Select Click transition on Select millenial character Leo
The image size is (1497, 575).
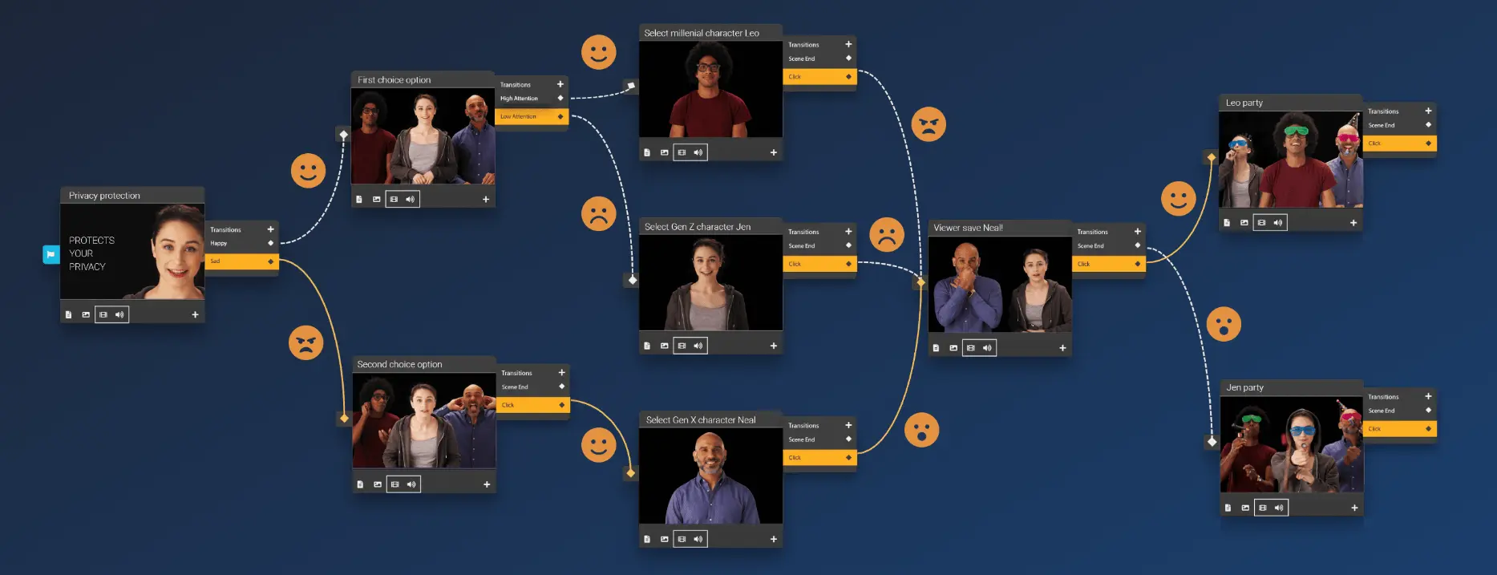(x=819, y=77)
